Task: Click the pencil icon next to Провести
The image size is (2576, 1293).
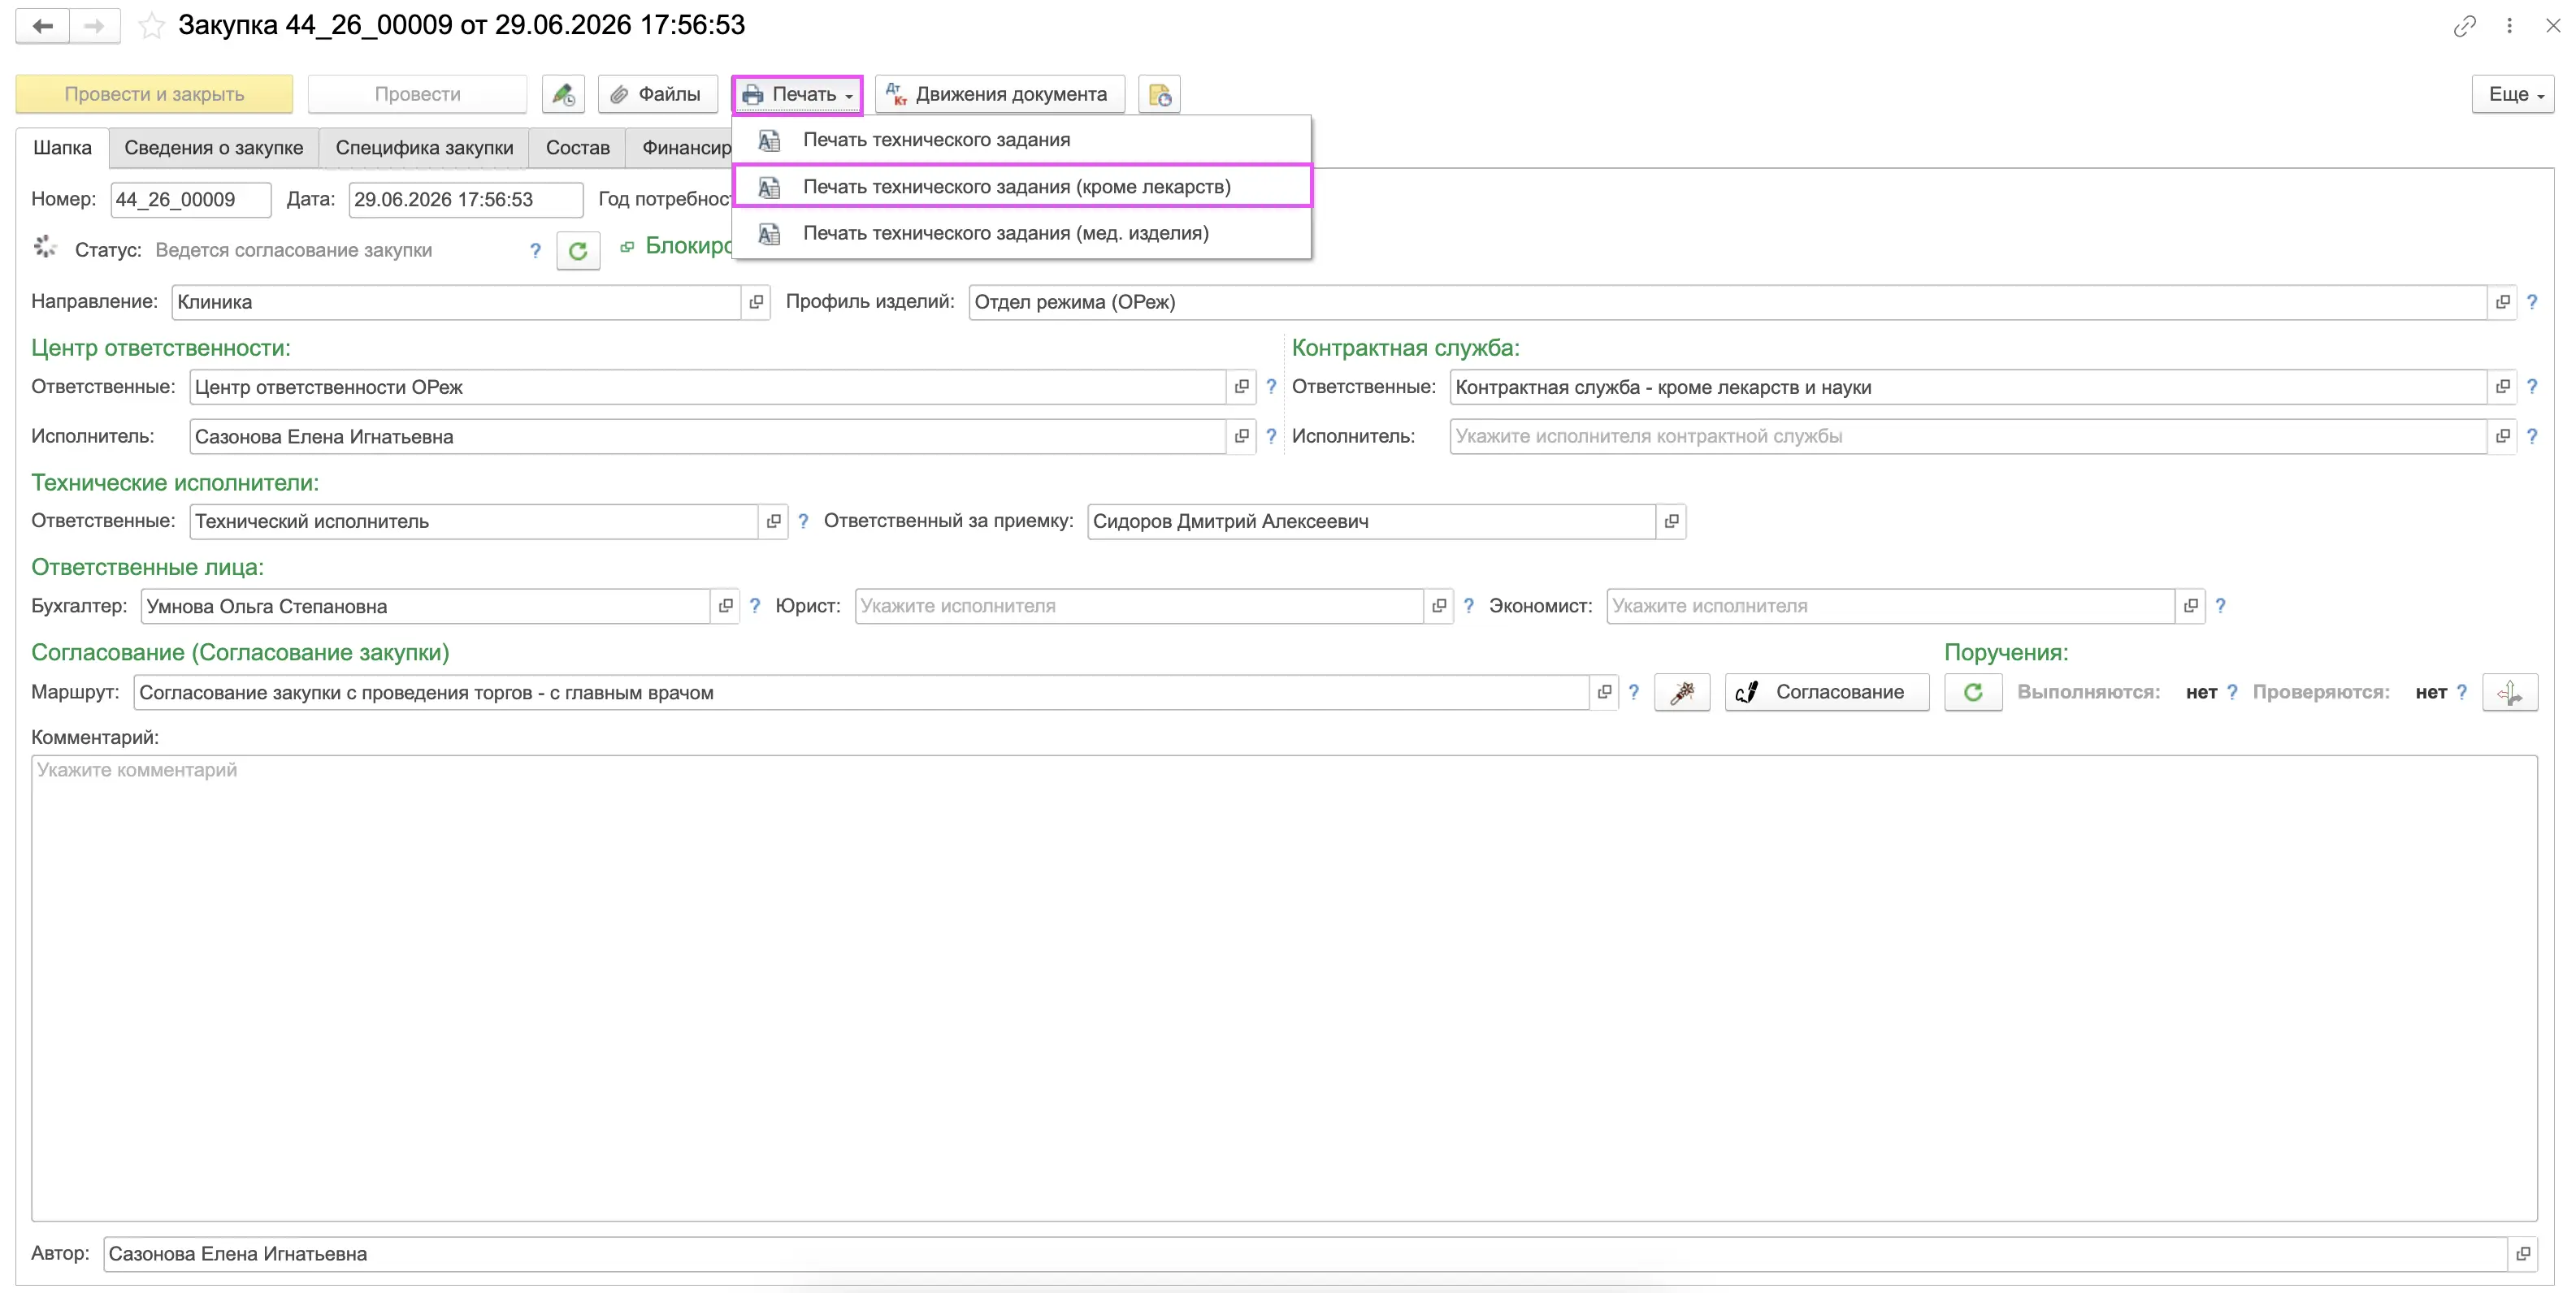Action: pyautogui.click(x=563, y=94)
